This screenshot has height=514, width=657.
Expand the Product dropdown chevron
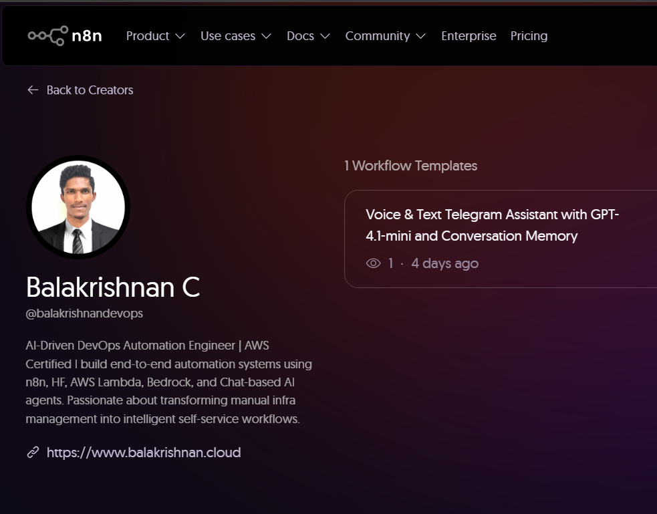(180, 36)
